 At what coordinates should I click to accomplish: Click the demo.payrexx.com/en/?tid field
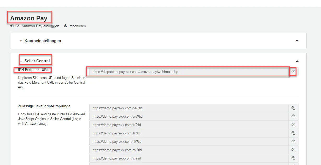coord(189,116)
